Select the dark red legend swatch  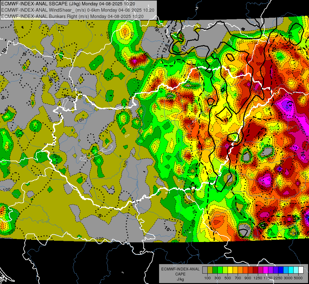(256, 270)
